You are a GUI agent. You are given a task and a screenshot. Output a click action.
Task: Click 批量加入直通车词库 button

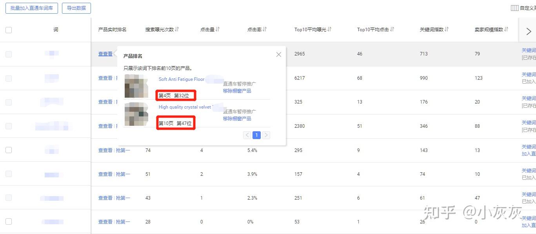pos(32,8)
